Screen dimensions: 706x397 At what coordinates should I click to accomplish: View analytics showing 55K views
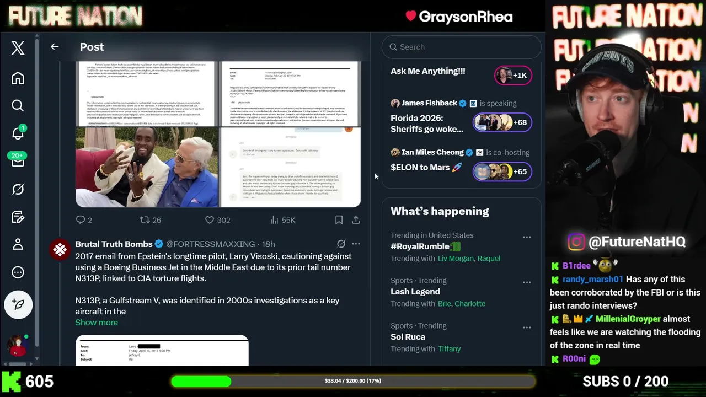[282, 220]
